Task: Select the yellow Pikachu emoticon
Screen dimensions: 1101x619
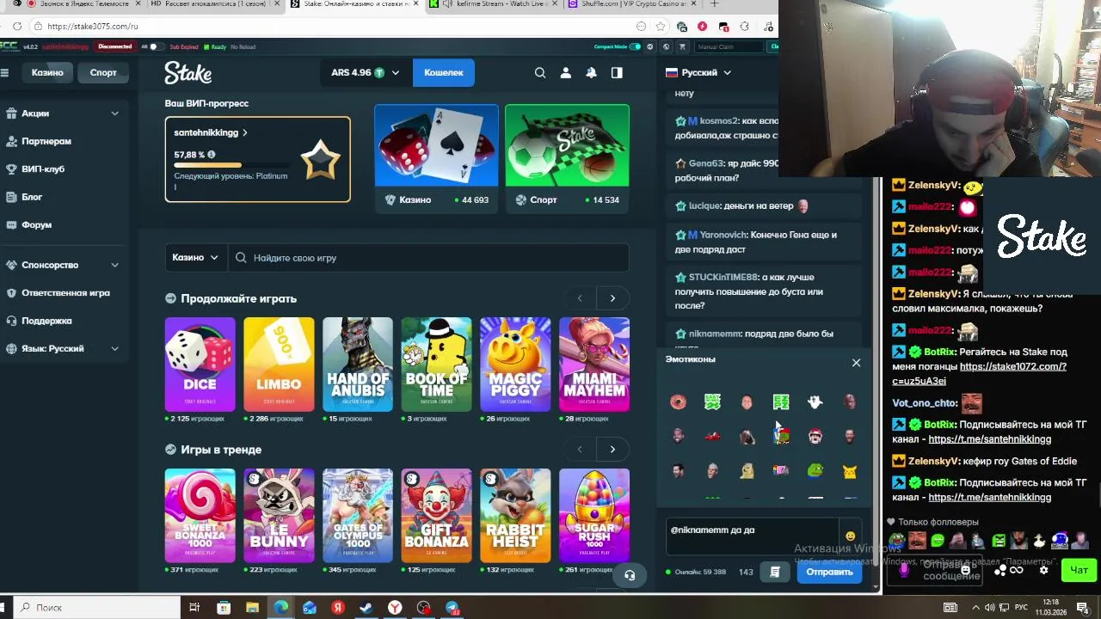Action: (849, 470)
